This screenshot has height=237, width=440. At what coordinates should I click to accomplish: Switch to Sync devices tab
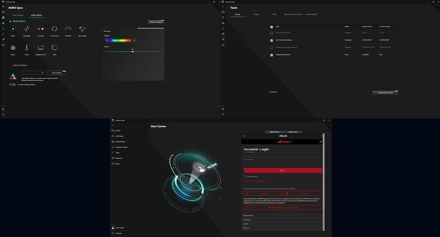click(x=18, y=15)
